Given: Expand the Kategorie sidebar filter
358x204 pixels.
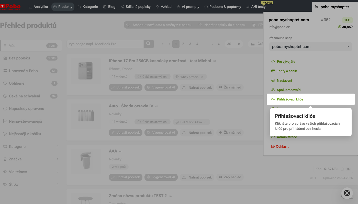Looking at the screenshot, I should pyautogui.click(x=31, y=146).
